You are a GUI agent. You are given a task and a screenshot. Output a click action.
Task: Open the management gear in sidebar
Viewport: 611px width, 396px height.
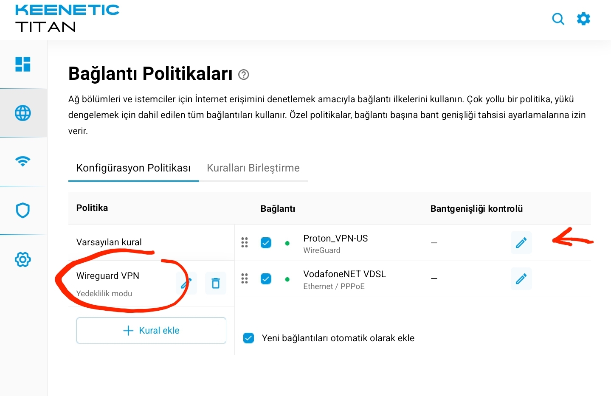(x=23, y=259)
